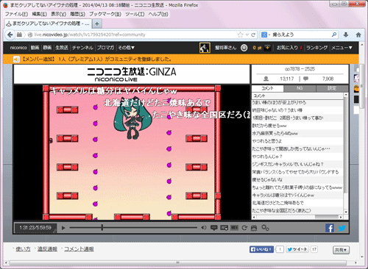This screenshot has height=269, width=368.
Task: Open the ブックマーク menu
Action: coord(105,14)
